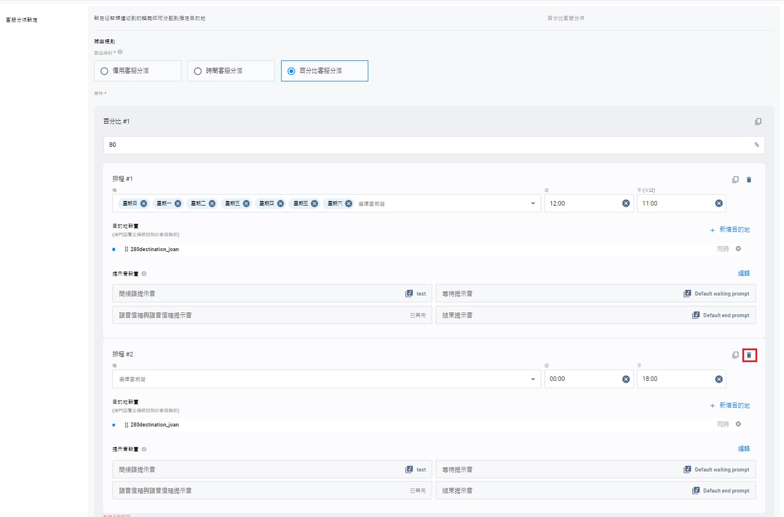Remove the 星期五 chip from 排程 #1

pyautogui.click(x=315, y=203)
